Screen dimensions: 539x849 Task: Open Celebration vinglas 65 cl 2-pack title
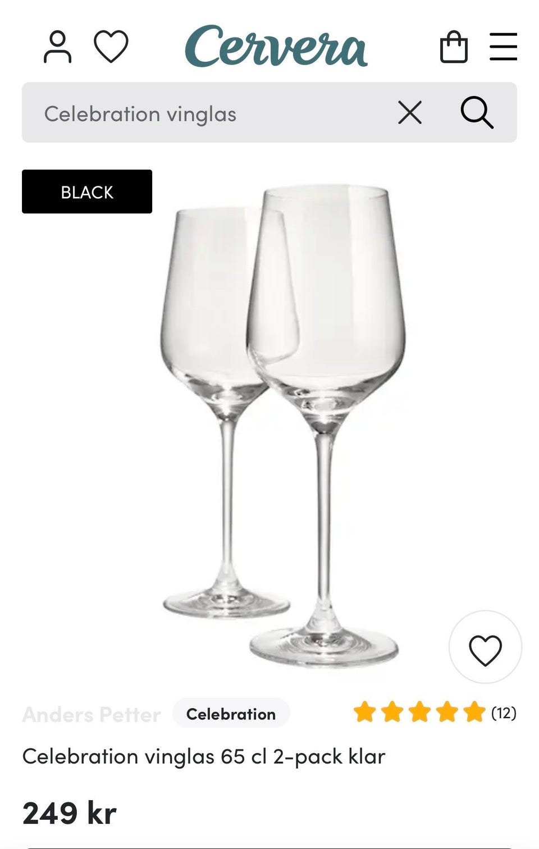coord(204,756)
